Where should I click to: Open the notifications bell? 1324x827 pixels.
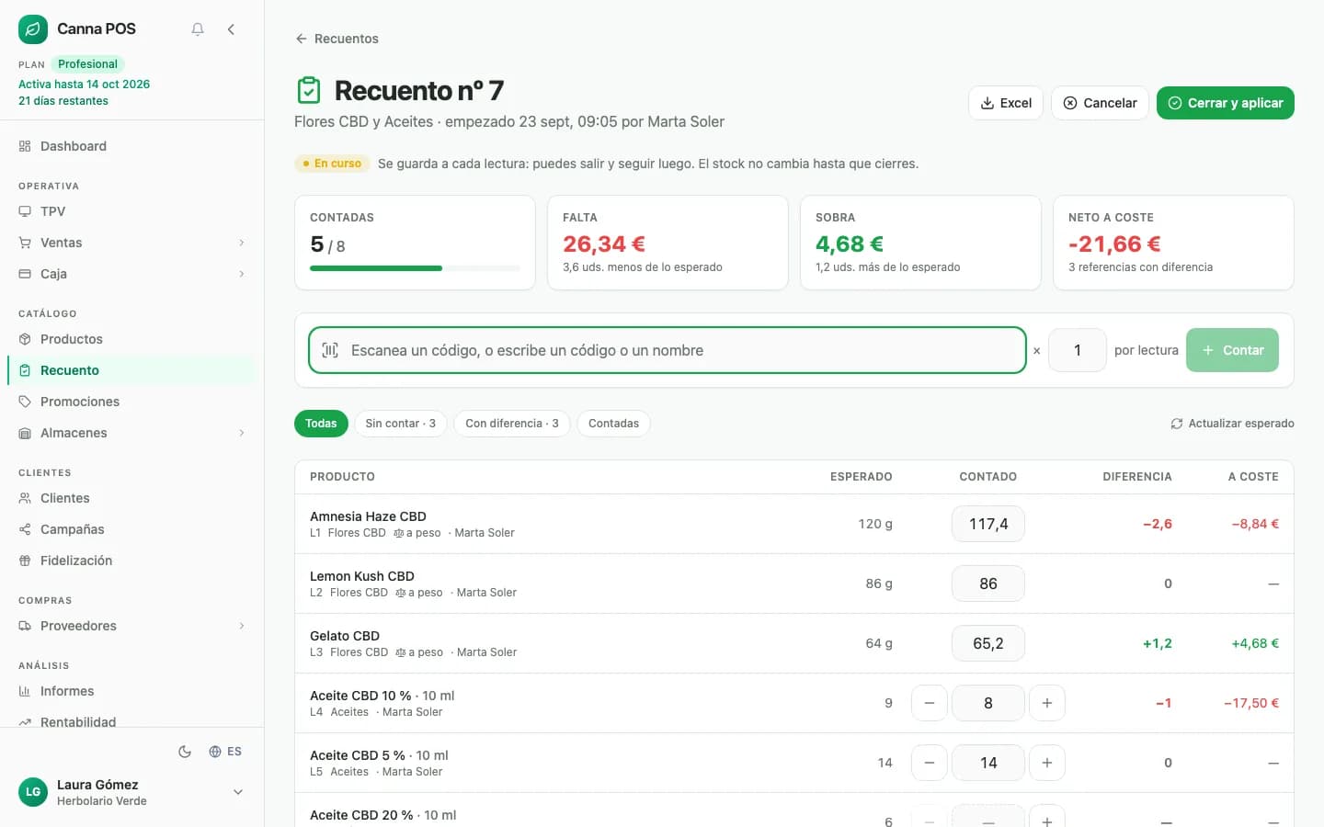pos(198,29)
